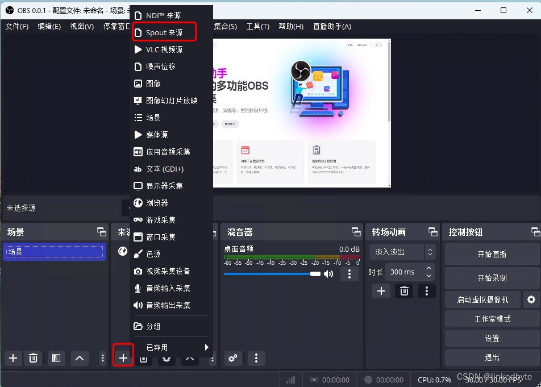Screen dimensions: 541x387
Task: Open 设置 settings button
Action: point(492,338)
